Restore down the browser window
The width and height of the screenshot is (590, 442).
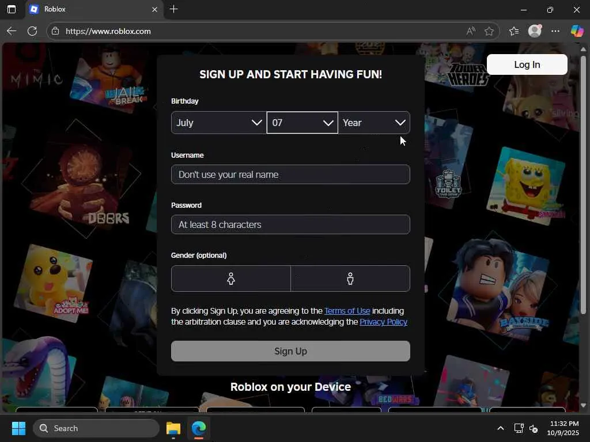point(550,9)
